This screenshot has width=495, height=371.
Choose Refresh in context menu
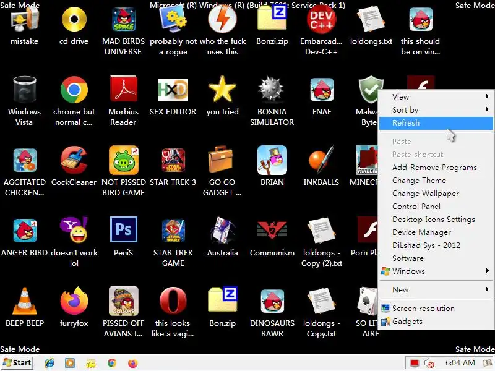coord(436,122)
